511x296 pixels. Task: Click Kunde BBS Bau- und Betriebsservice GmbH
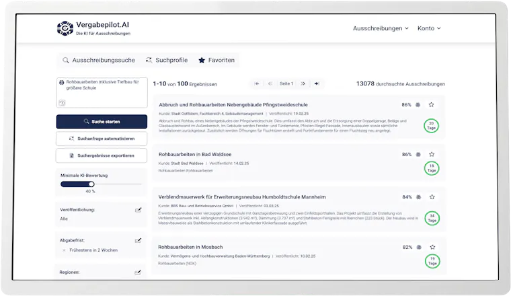tap(196, 206)
